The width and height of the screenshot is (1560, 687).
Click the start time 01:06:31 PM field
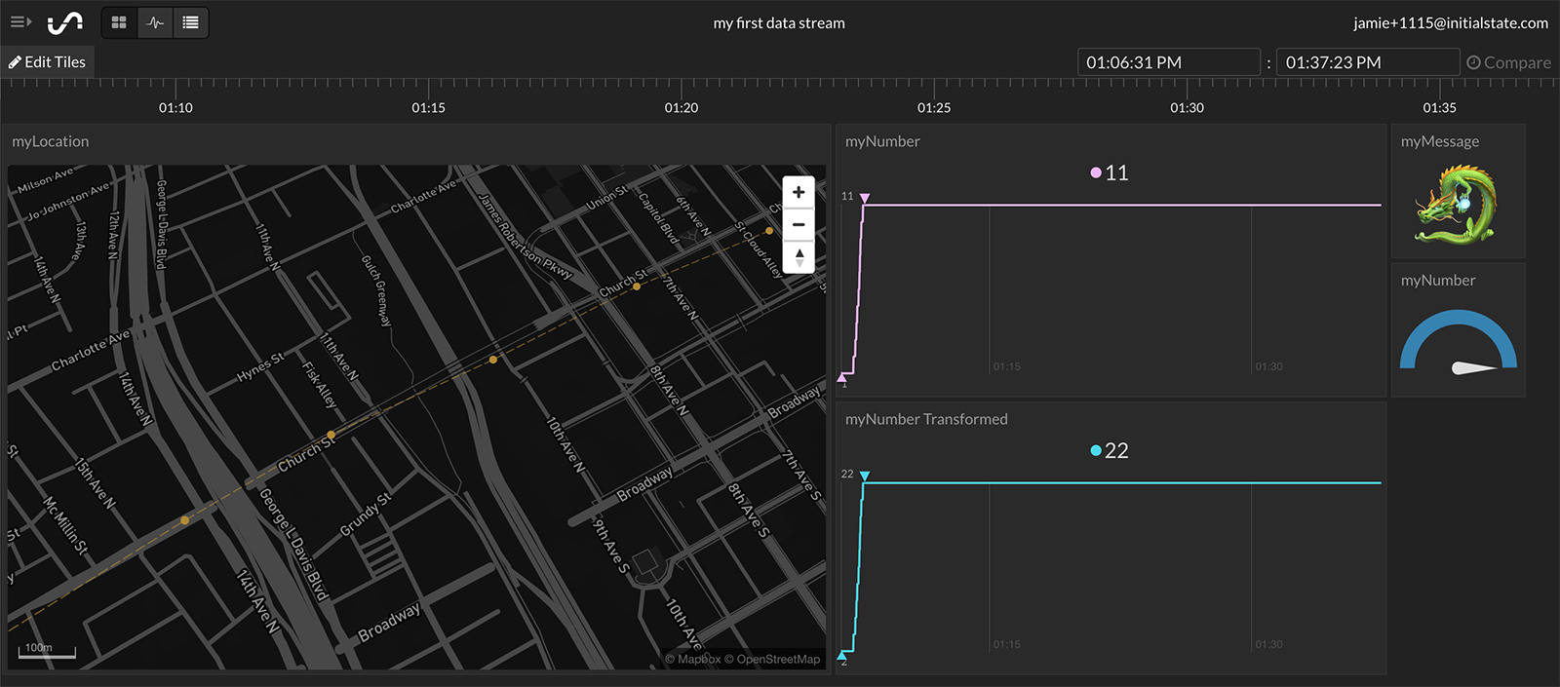coord(1168,62)
